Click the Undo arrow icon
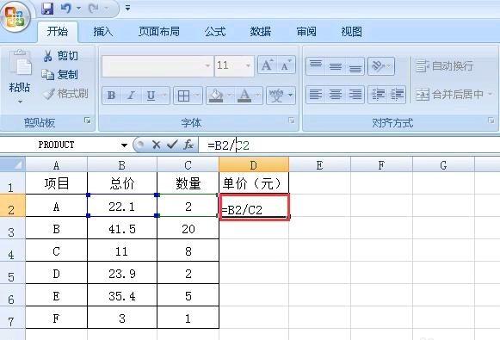This screenshot has width=500, height=340. click(x=66, y=9)
